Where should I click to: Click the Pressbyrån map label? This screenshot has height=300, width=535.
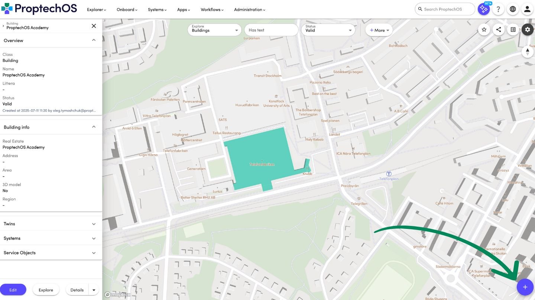[350, 186]
